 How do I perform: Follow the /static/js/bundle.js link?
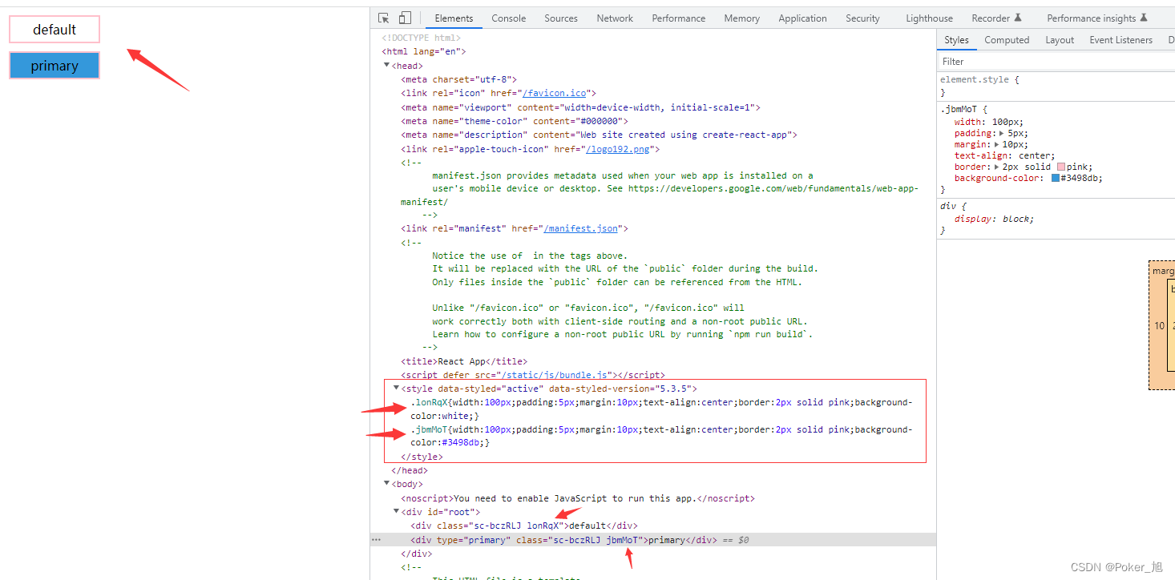coord(554,375)
